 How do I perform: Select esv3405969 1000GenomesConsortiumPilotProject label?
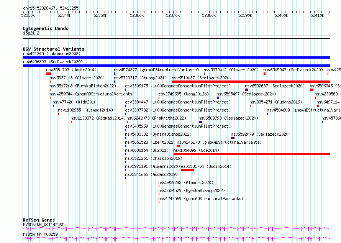coord(178,126)
